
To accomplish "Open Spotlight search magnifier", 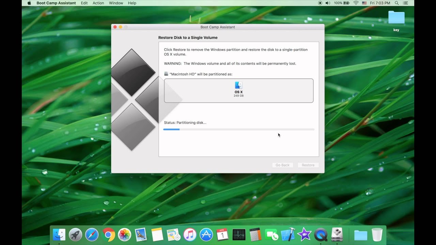I will tap(397, 3).
